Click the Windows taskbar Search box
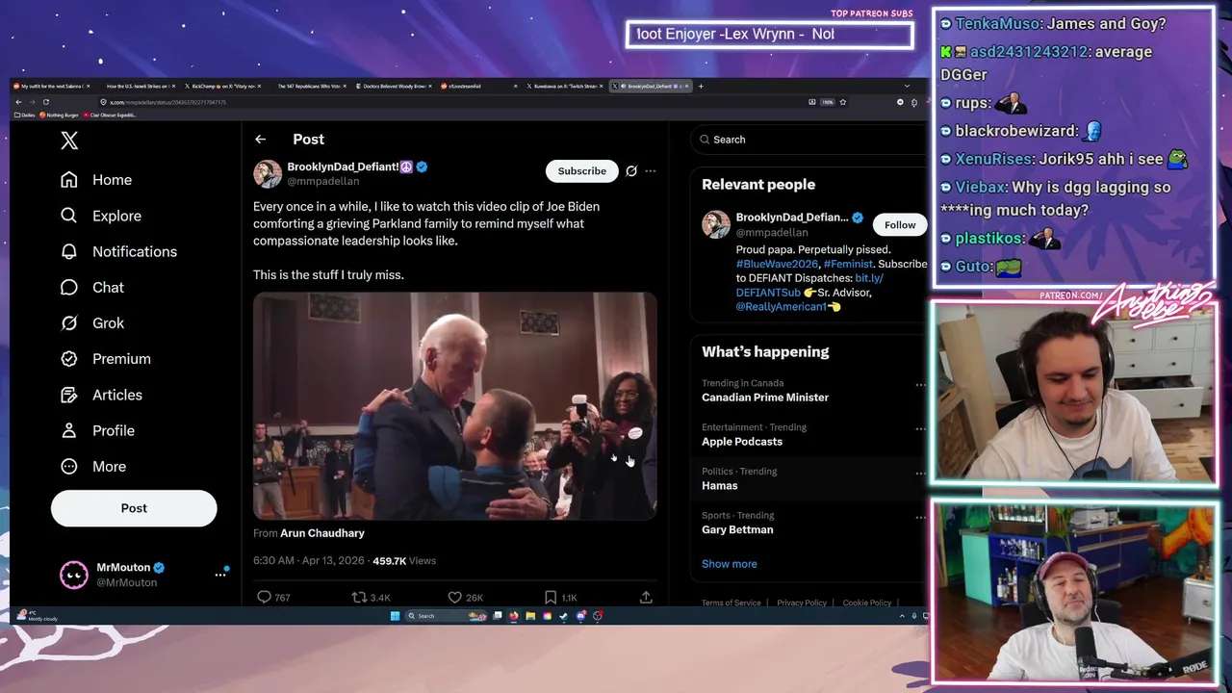This screenshot has width=1232, height=693. coord(447,616)
